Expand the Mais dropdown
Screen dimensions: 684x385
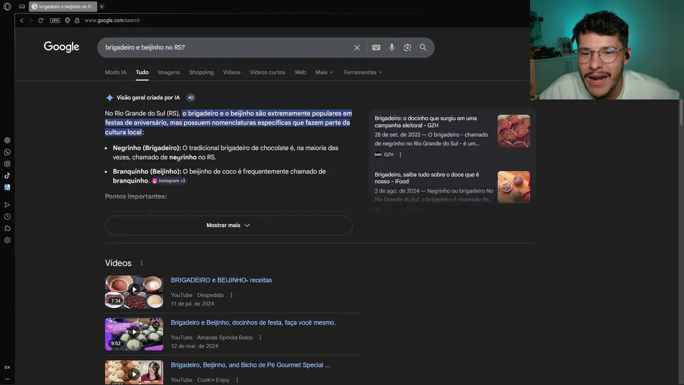[x=324, y=72]
